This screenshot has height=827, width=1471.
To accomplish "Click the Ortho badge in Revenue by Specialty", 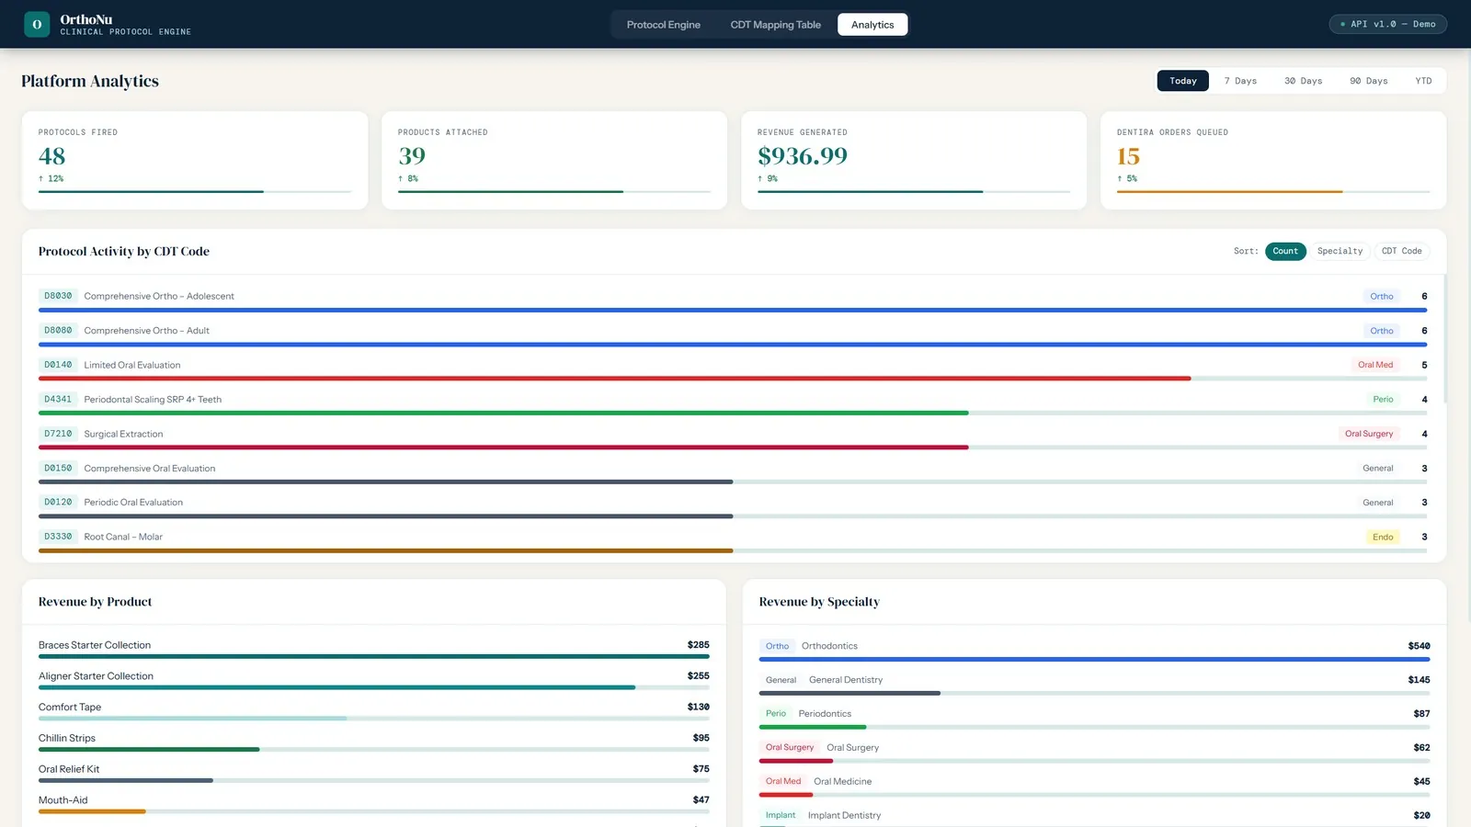I will 777,646.
